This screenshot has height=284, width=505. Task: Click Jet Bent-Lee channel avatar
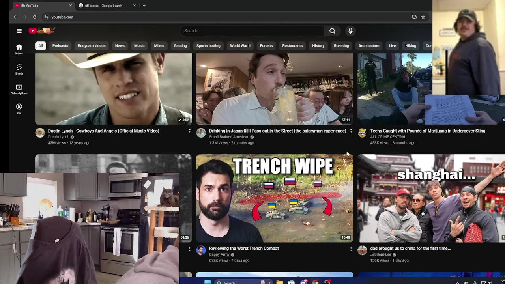pyautogui.click(x=362, y=250)
